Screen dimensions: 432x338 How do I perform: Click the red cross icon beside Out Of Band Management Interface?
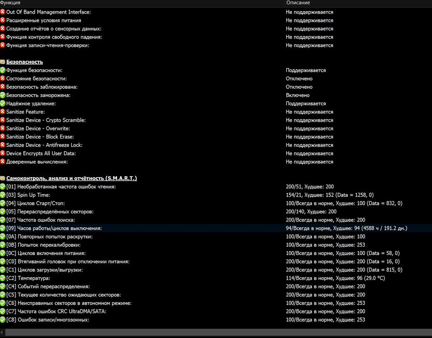coord(3,12)
